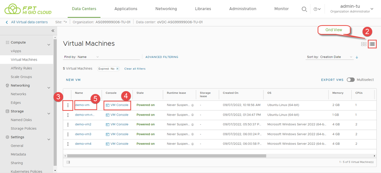Select Named Disks in sidebar

[x=21, y=120]
